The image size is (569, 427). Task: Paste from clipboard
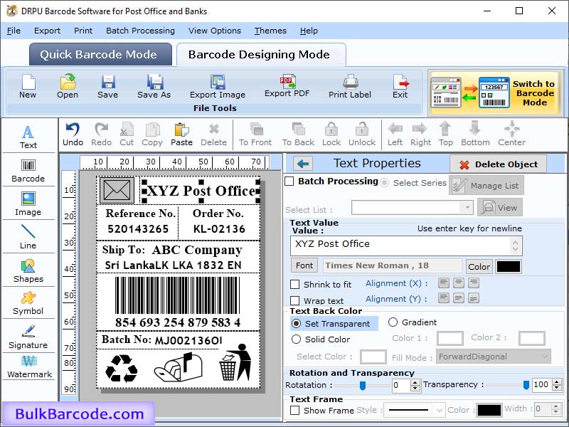(x=181, y=135)
